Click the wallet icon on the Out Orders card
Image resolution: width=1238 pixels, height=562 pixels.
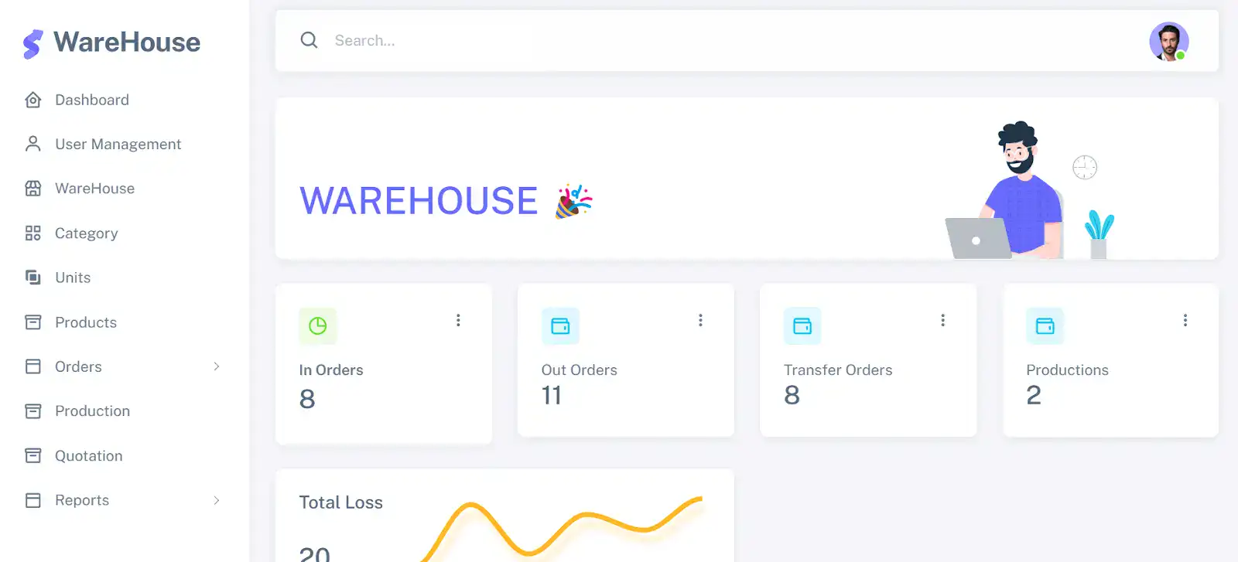click(x=560, y=326)
